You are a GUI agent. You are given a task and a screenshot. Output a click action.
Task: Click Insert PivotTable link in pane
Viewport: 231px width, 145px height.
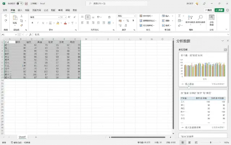pos(191,127)
